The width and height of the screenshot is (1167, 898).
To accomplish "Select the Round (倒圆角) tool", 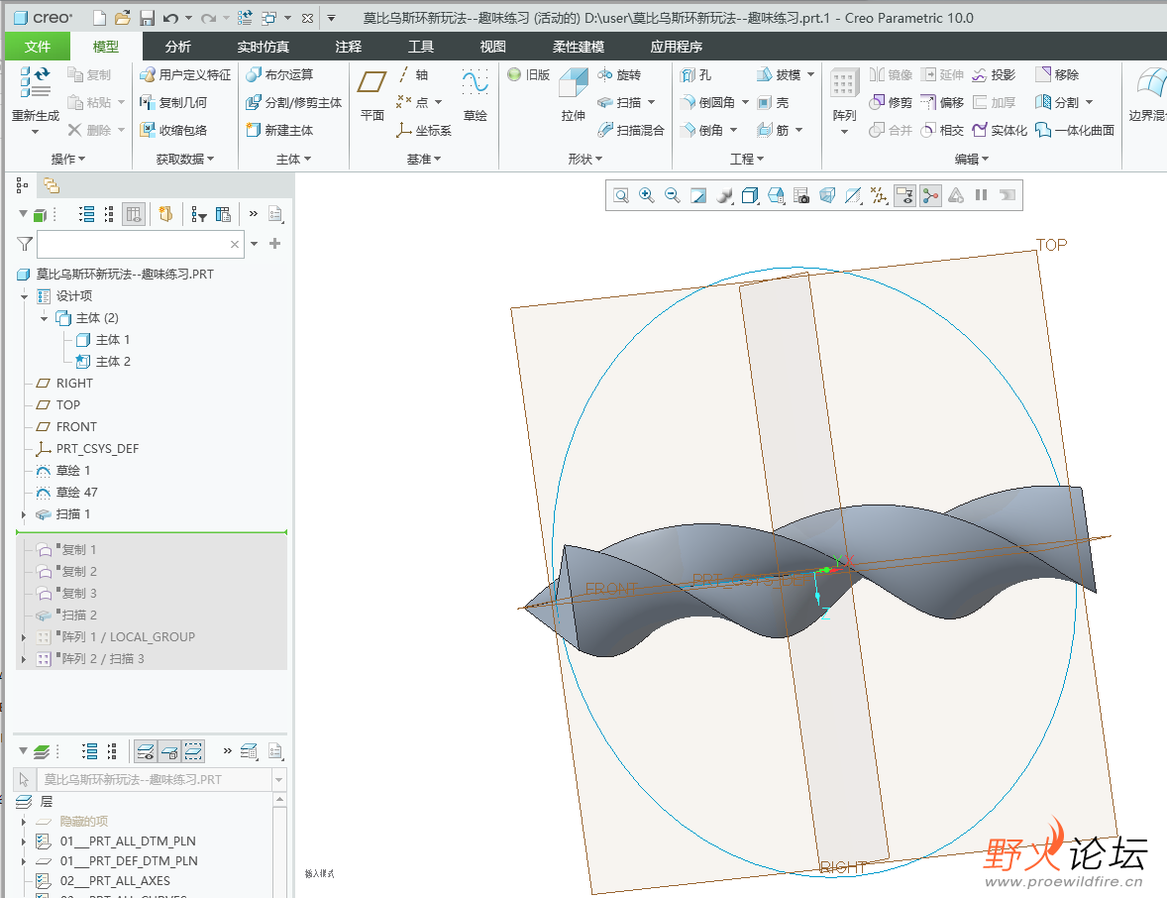I will tap(707, 102).
